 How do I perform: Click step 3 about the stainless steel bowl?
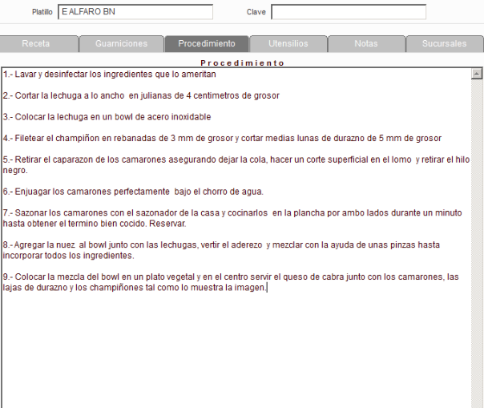point(107,117)
